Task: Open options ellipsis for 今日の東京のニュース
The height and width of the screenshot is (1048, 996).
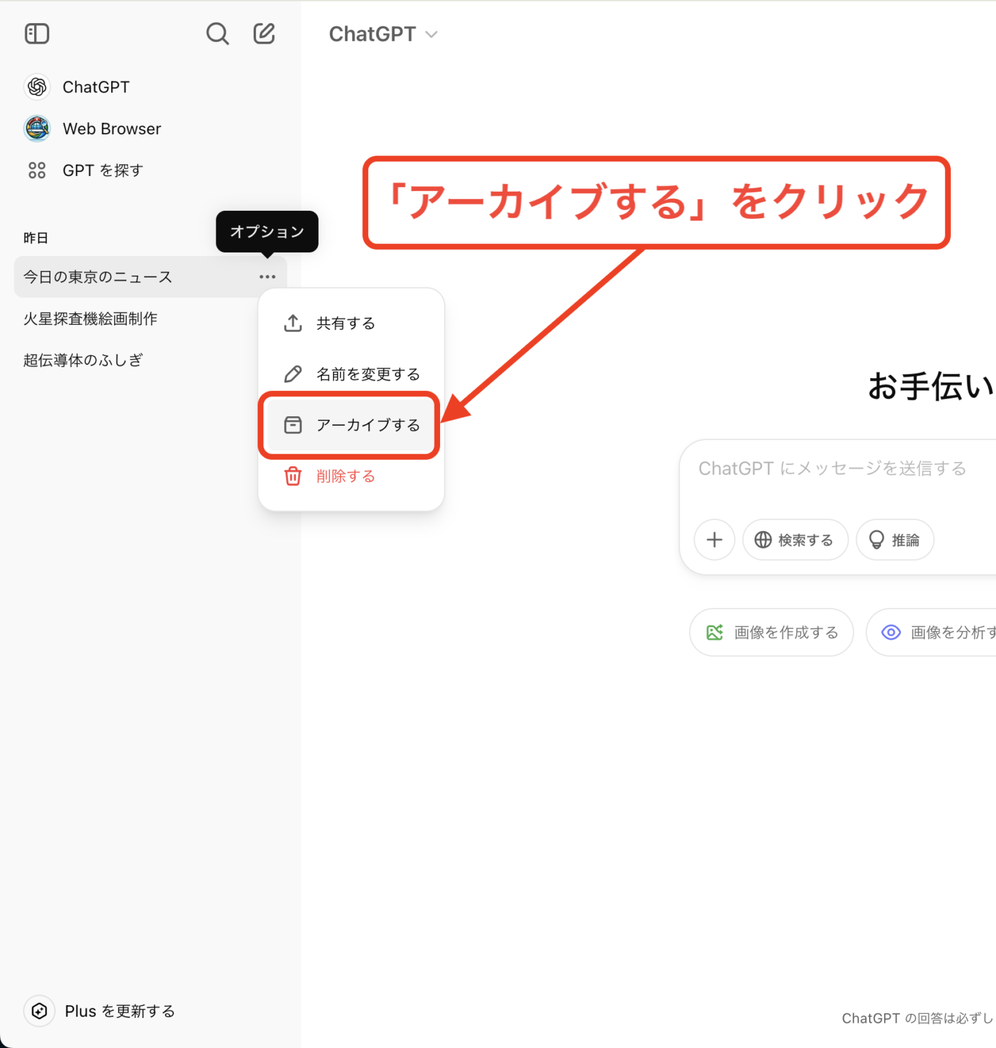Action: [x=267, y=277]
